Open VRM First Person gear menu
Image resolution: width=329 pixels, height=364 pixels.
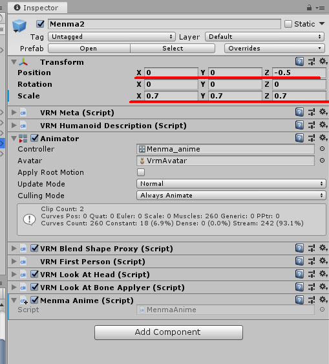[x=323, y=261]
